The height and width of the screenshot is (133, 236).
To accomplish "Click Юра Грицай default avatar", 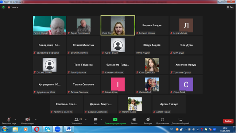I will 118,45.
